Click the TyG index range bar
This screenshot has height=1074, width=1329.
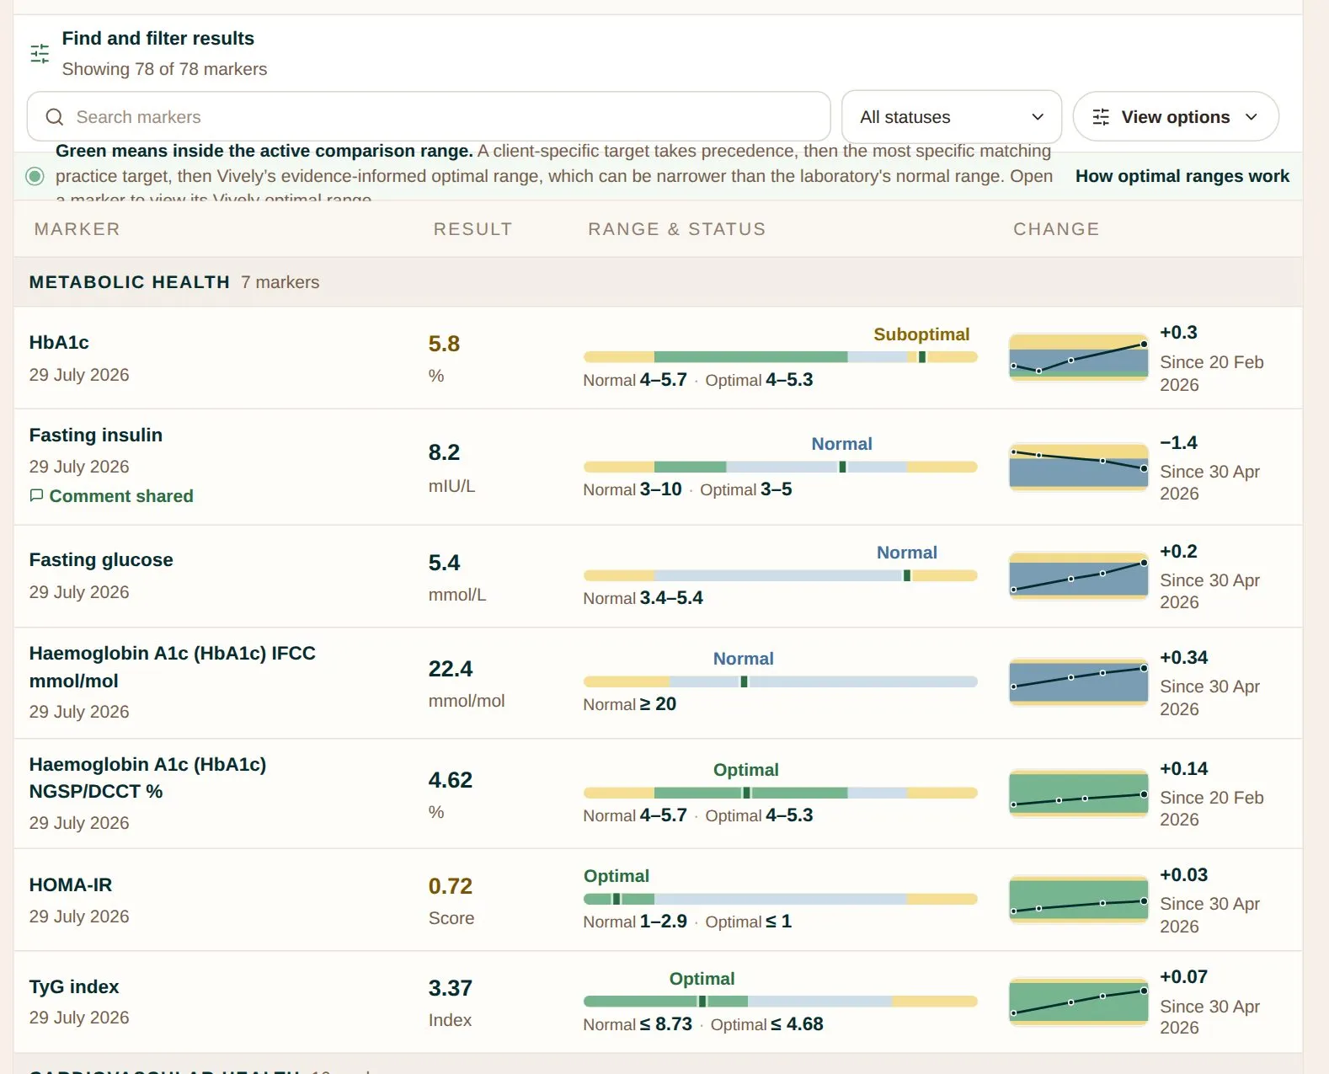[x=781, y=1002]
